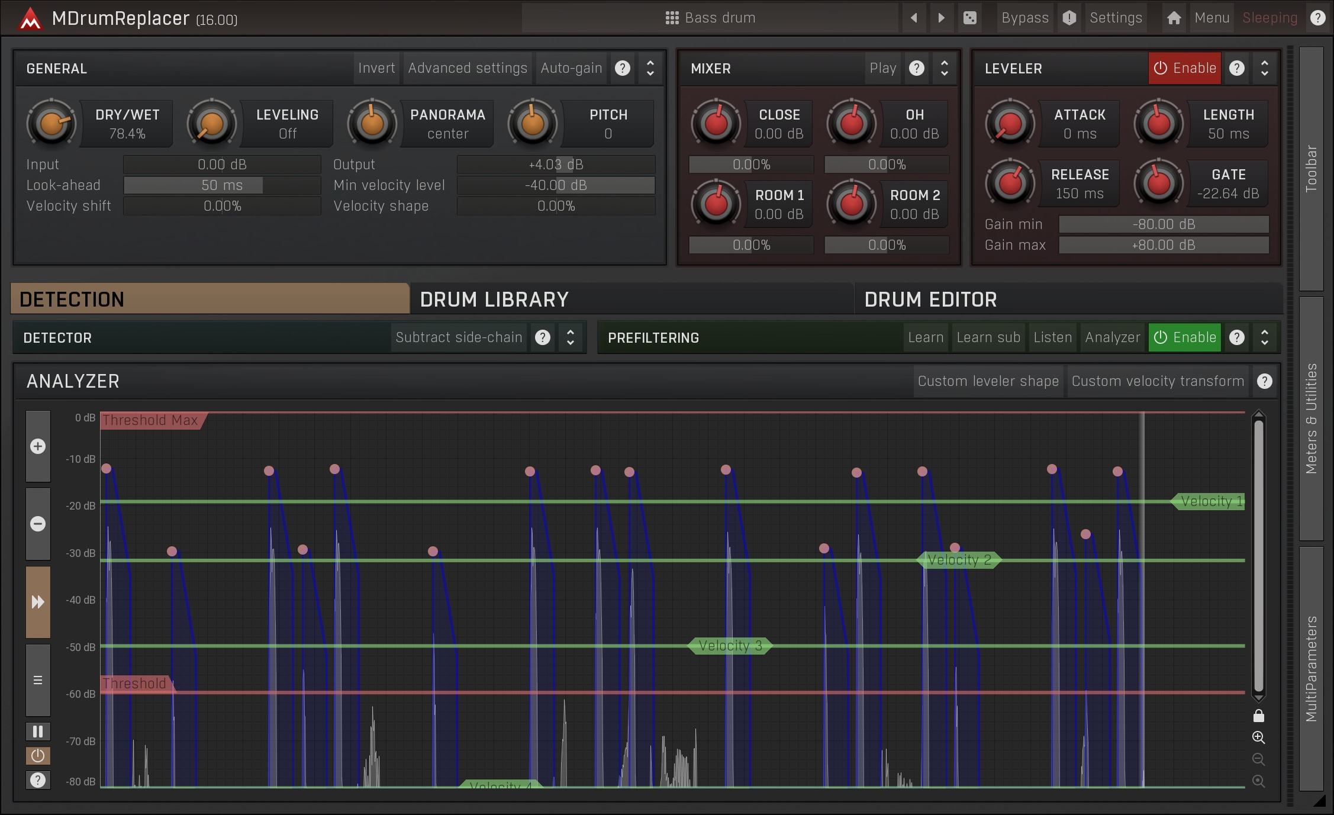The width and height of the screenshot is (1334, 815).
Task: Toggle Bypass for the plugin
Action: 1025,18
